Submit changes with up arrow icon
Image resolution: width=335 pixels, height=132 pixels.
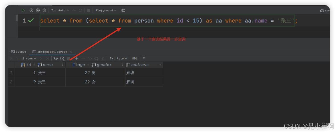[x=103, y=58]
